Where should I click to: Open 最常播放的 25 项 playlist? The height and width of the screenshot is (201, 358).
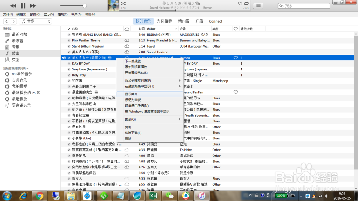[26, 93]
